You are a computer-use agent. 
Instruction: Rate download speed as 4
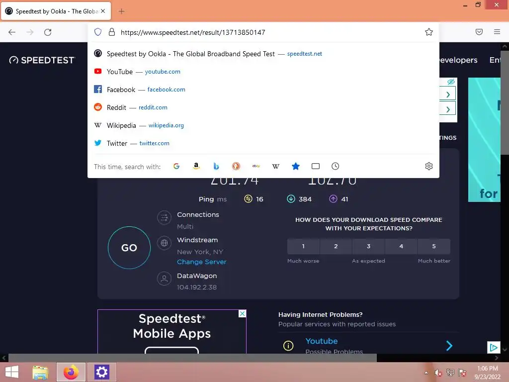(401, 246)
